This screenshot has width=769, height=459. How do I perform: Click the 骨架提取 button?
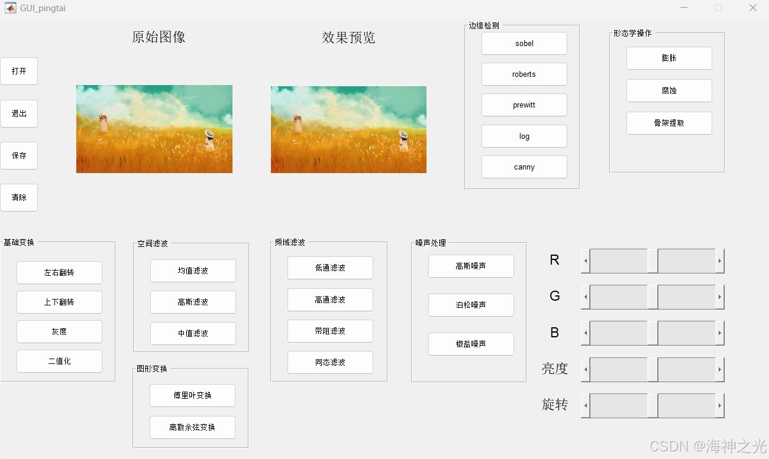point(669,123)
